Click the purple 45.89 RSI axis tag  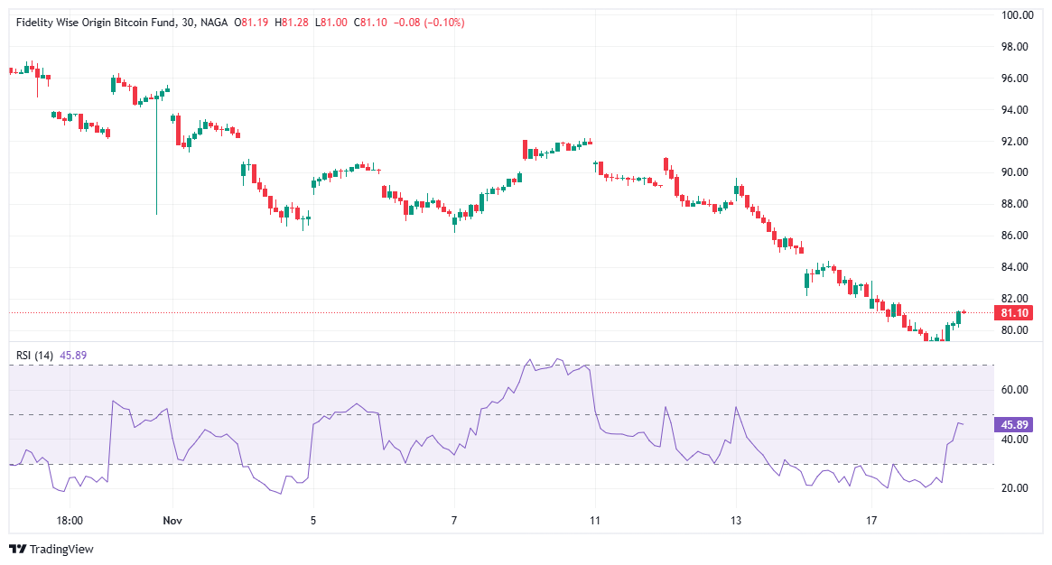coord(1010,424)
